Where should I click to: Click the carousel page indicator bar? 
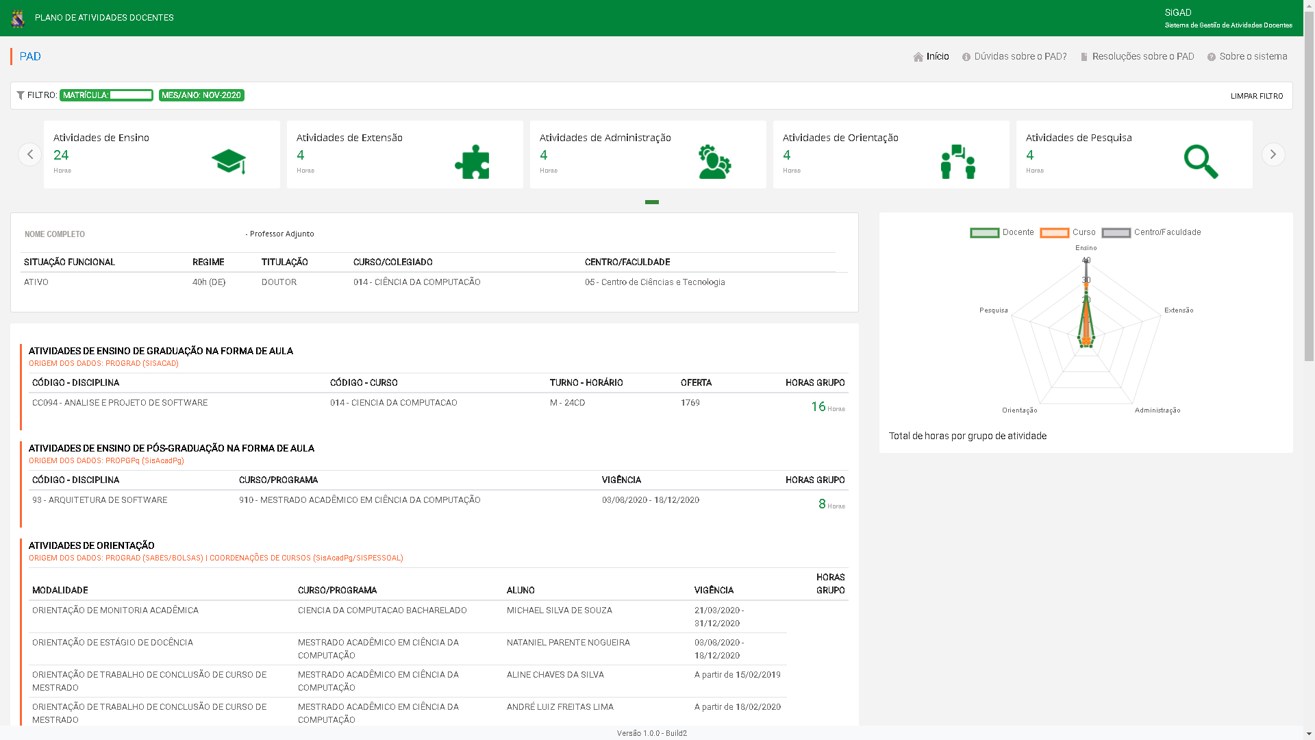[652, 202]
